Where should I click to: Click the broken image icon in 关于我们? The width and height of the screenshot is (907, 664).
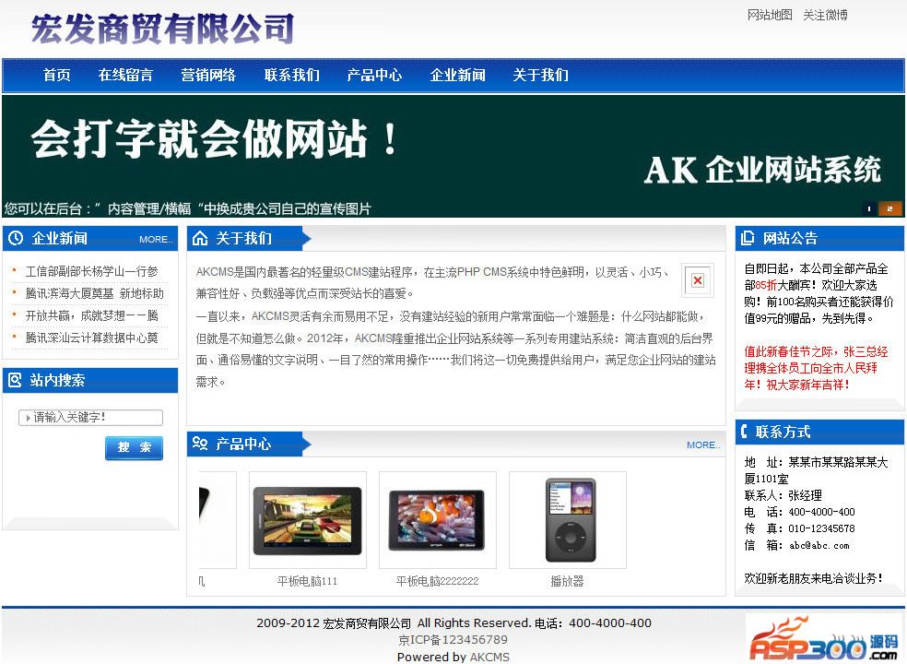click(698, 280)
